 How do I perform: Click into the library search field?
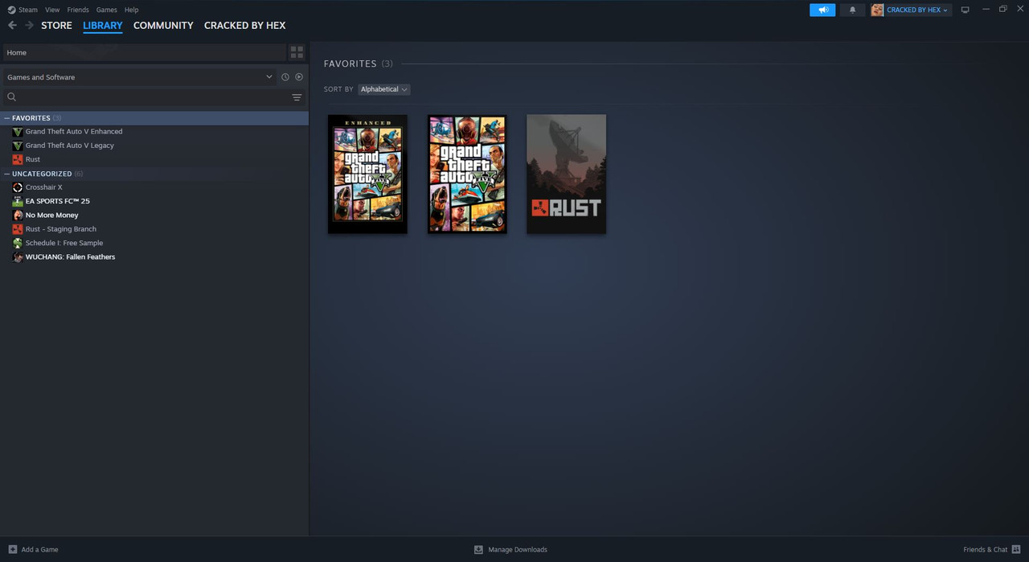coord(153,96)
